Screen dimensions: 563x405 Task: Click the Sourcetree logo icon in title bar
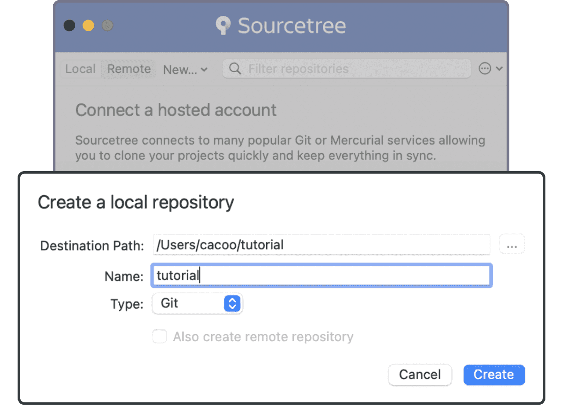pos(223,26)
